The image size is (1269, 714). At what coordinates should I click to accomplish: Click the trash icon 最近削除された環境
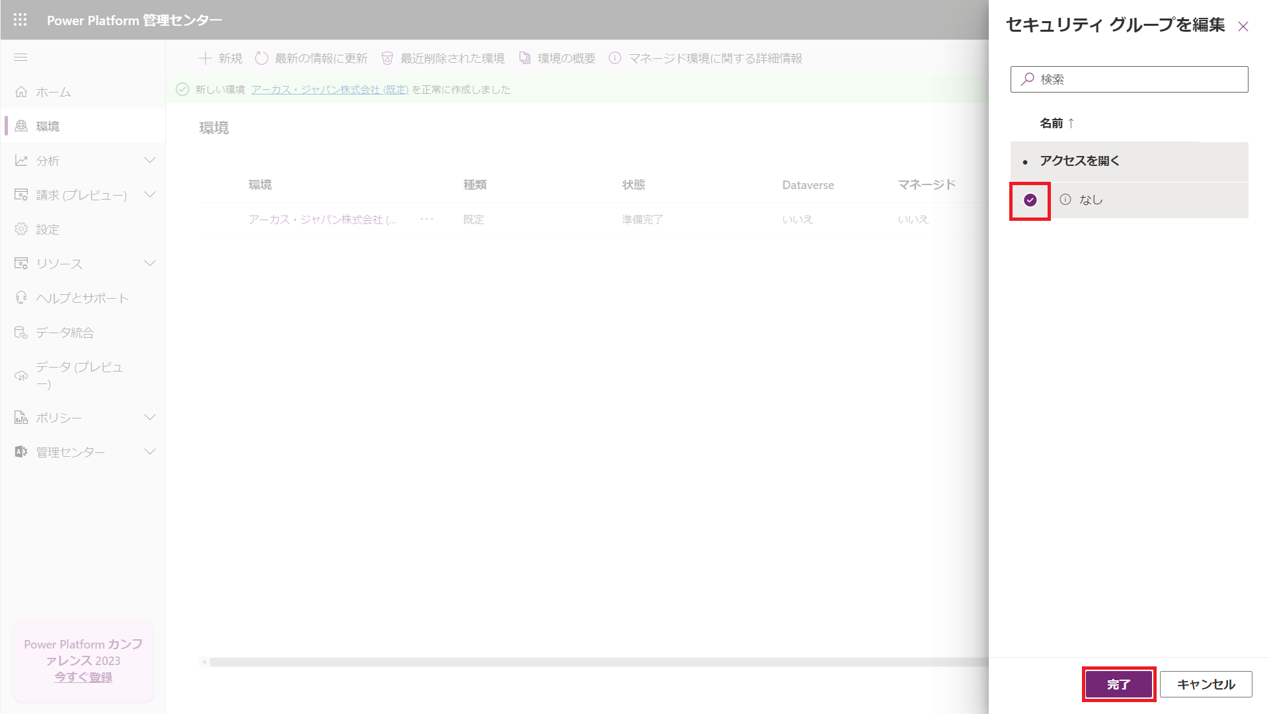[x=387, y=58]
